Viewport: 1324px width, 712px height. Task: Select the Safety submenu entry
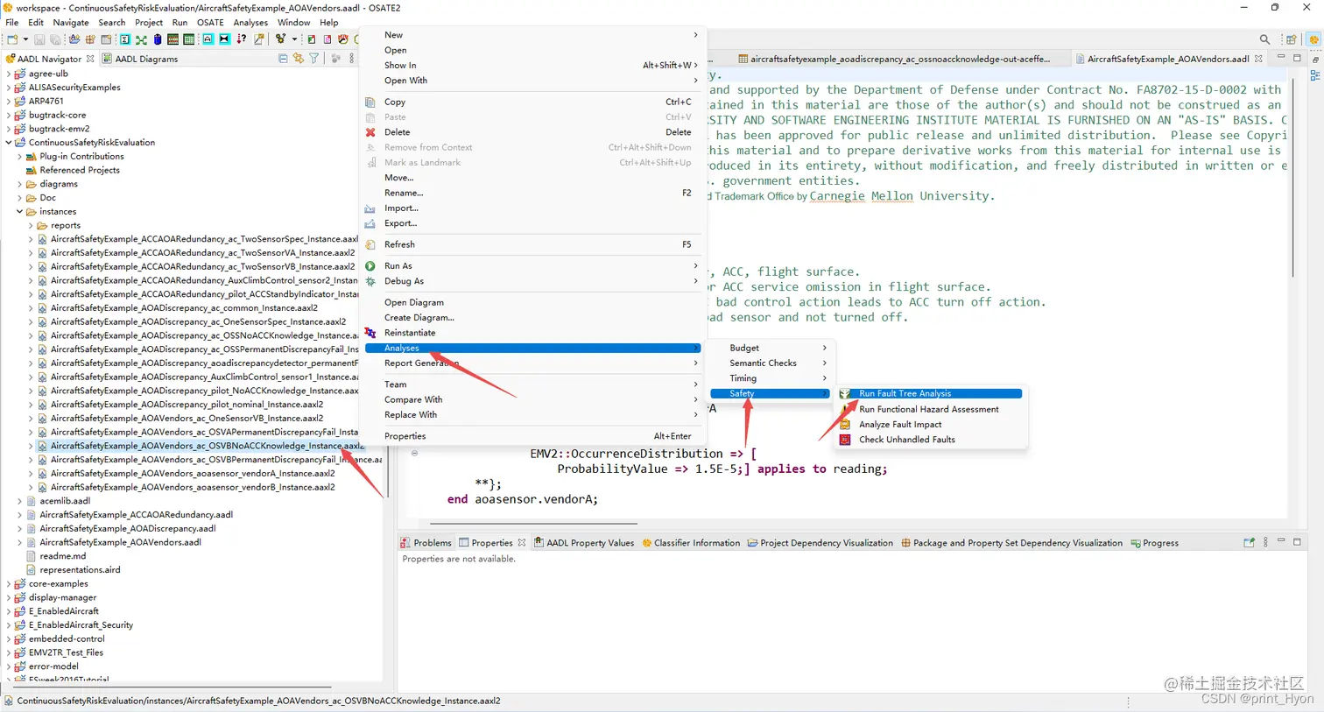pyautogui.click(x=769, y=393)
